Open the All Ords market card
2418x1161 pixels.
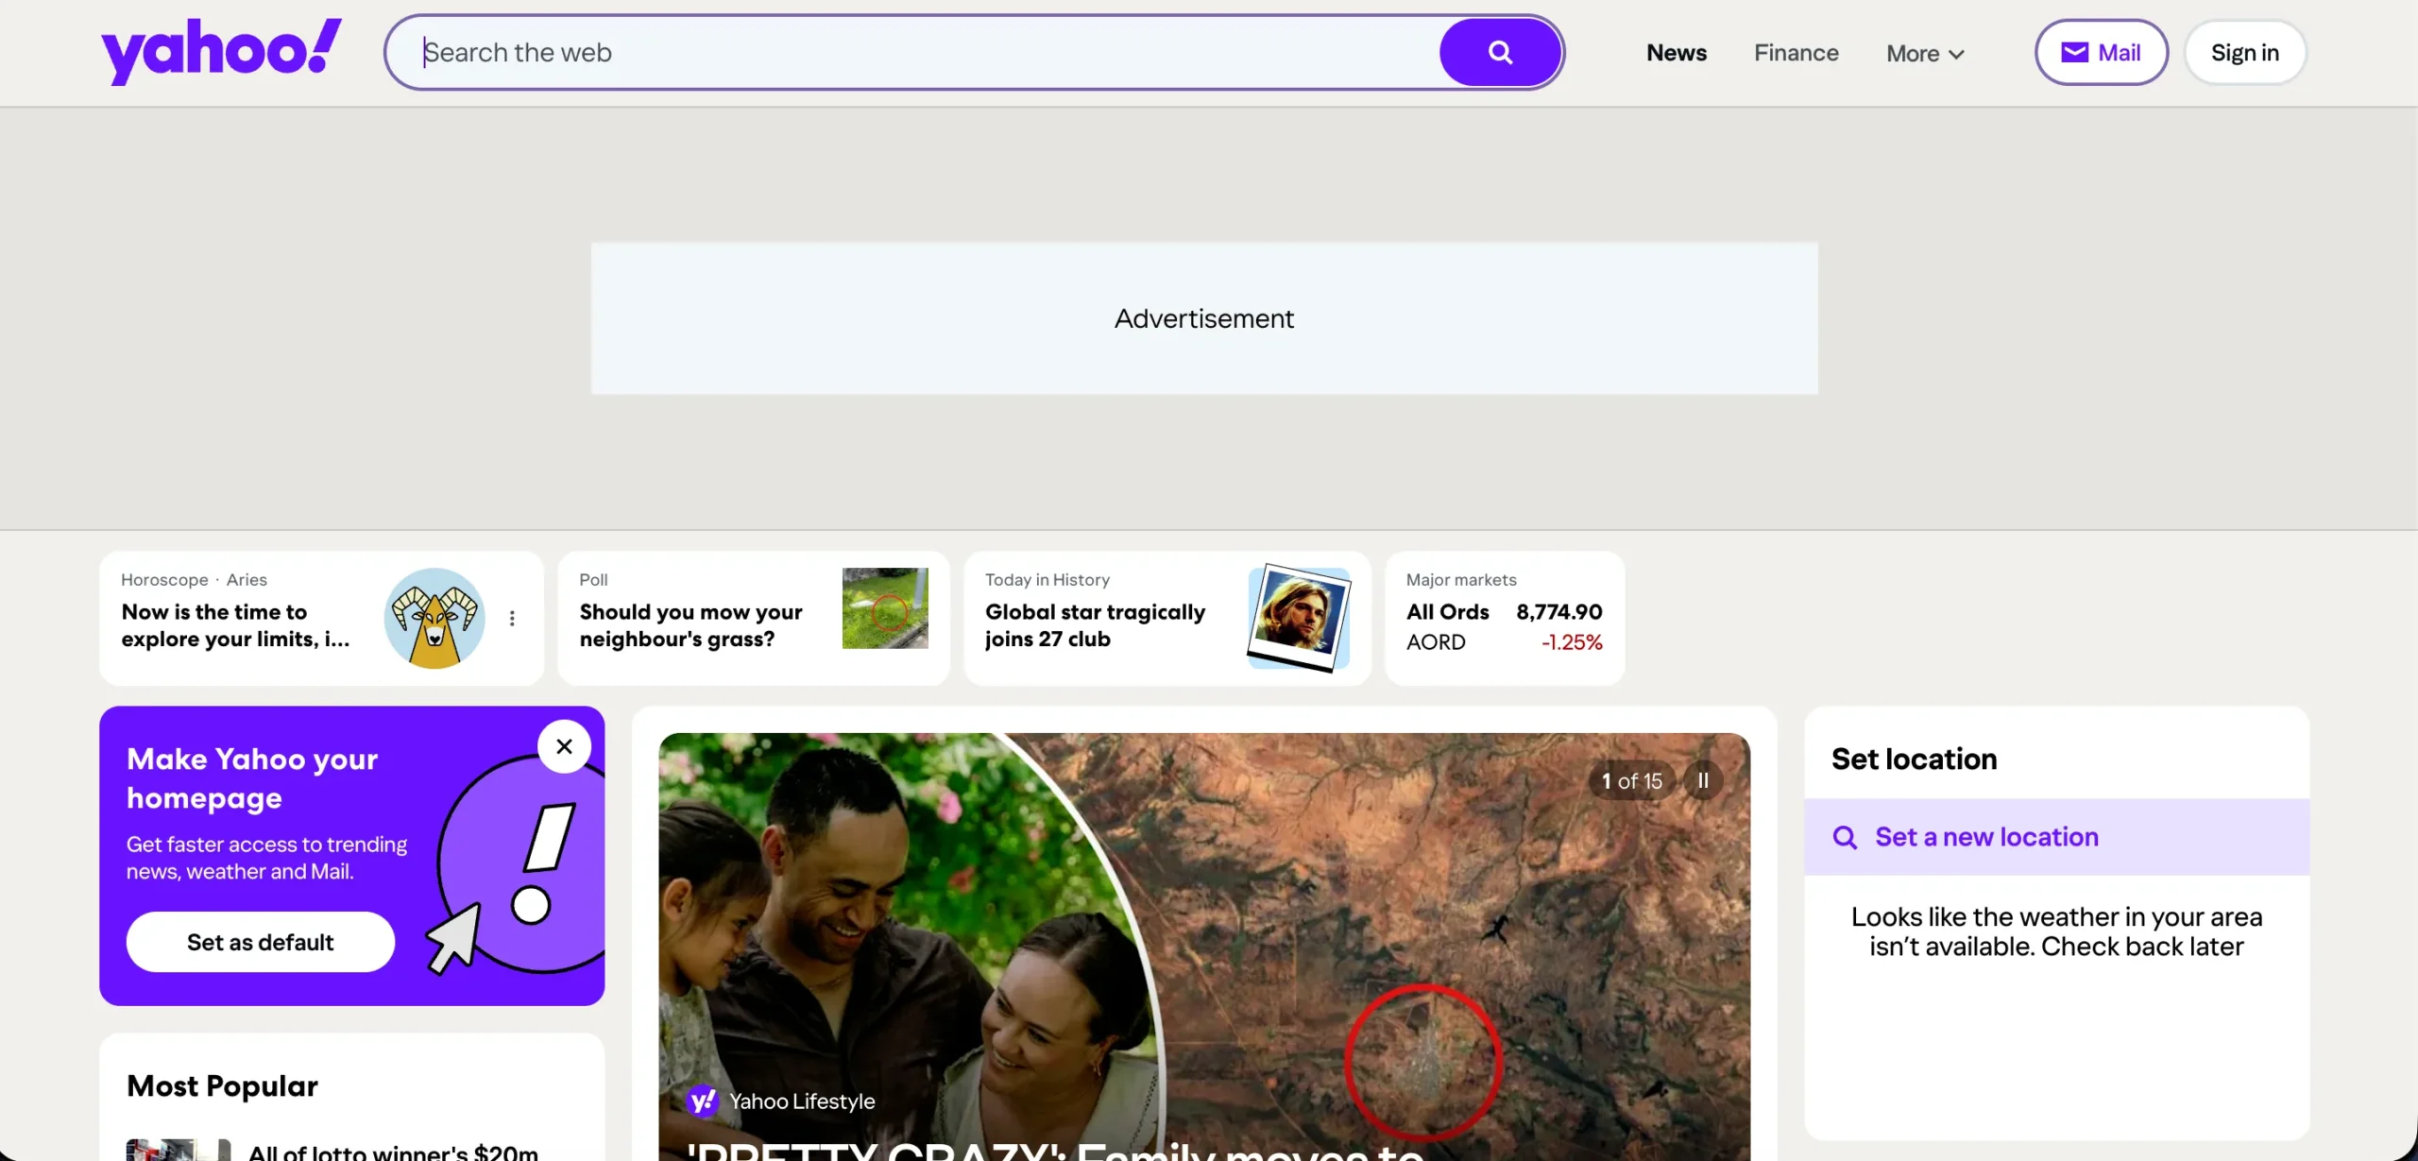point(1504,618)
